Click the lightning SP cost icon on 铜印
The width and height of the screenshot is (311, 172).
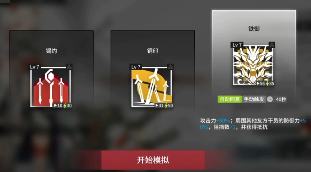pyautogui.click(x=166, y=106)
